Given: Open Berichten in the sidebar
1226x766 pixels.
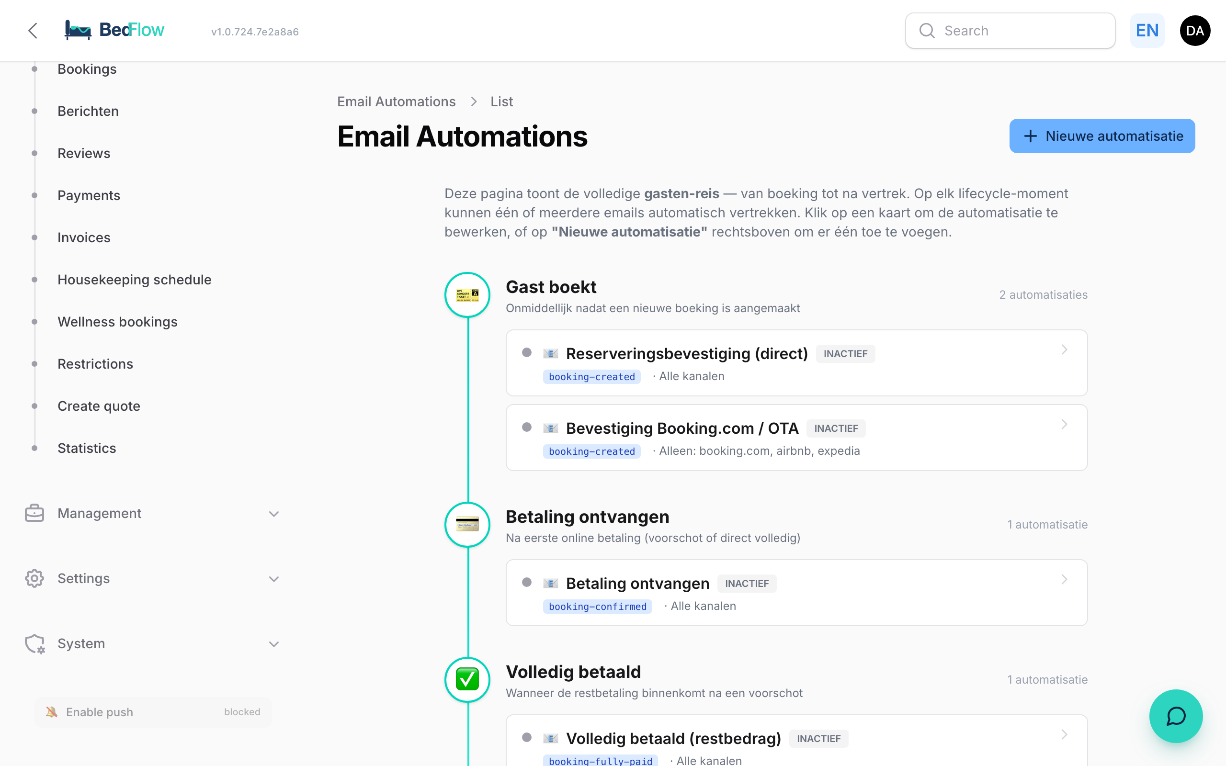Looking at the screenshot, I should click(88, 111).
